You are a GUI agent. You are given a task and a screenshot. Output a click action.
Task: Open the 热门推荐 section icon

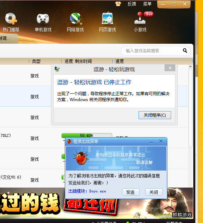click(11, 18)
